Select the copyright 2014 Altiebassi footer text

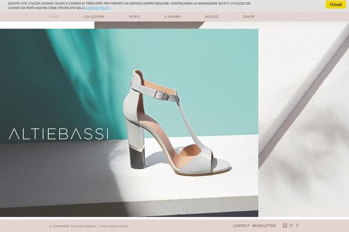[x=89, y=226]
